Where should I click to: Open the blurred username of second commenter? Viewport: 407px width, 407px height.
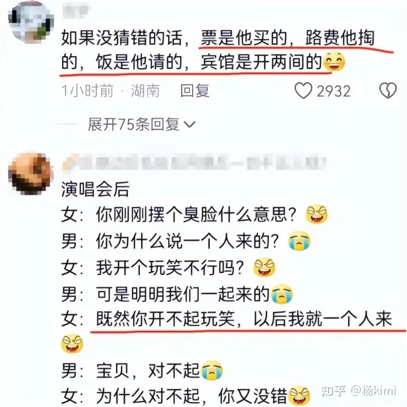194,163
